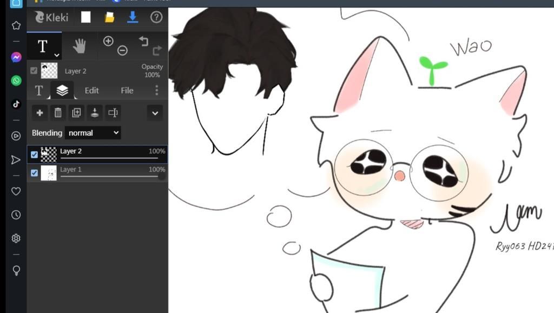Screen dimensions: 554x313
Task: Duplicate the selected layer
Action: [76, 112]
